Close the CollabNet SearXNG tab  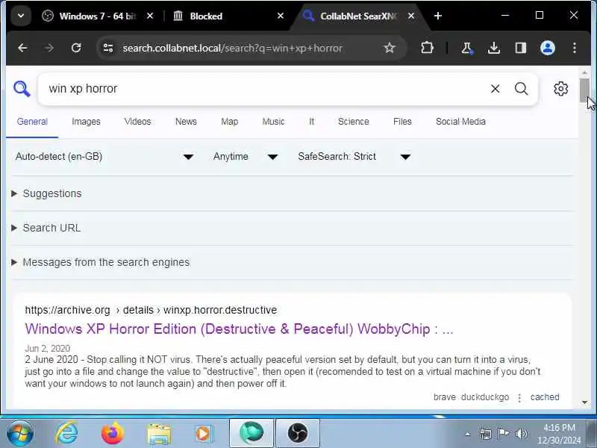411,16
